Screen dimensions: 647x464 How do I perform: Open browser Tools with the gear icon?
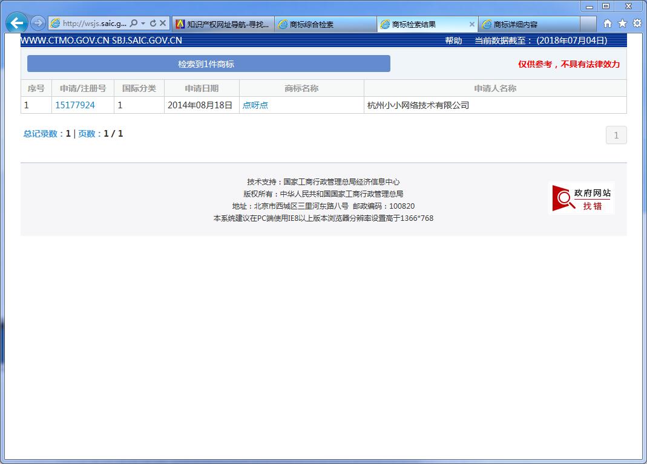637,22
